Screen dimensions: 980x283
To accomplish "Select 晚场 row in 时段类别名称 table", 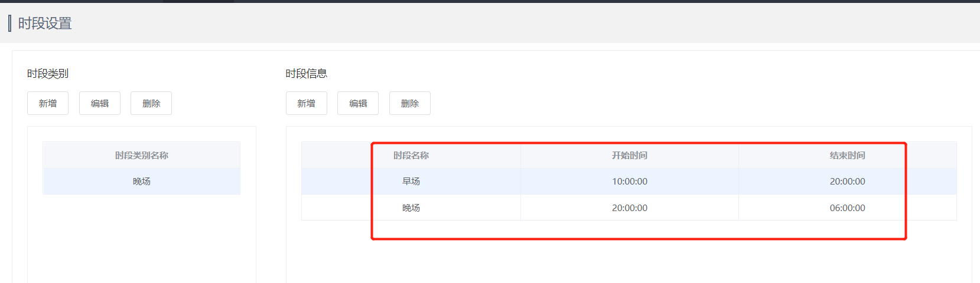I will [x=142, y=182].
